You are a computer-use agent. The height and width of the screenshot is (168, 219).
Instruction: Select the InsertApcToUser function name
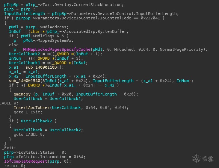click(x=32, y=108)
